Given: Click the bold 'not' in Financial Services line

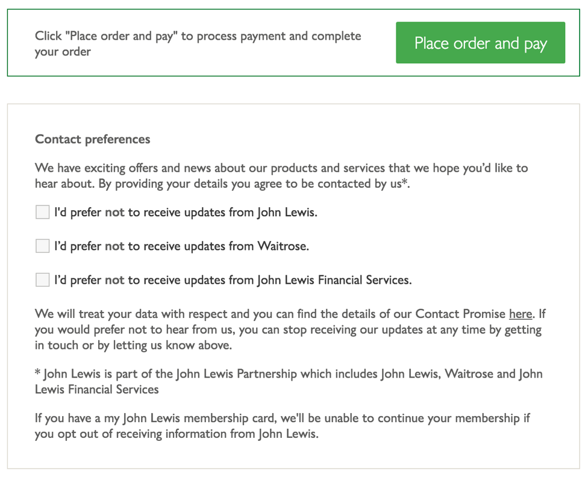Looking at the screenshot, I should 114,280.
